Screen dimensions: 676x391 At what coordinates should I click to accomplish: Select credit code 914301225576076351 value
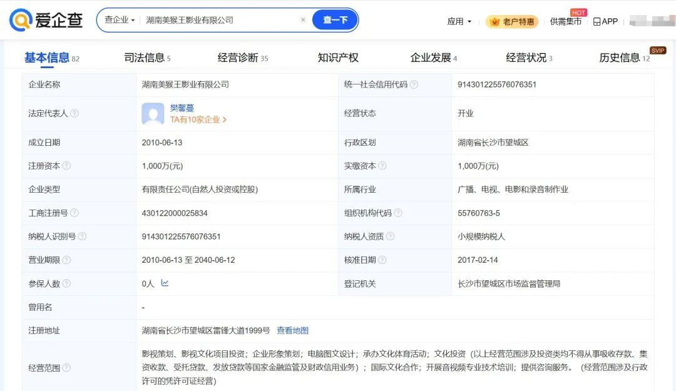click(x=496, y=84)
